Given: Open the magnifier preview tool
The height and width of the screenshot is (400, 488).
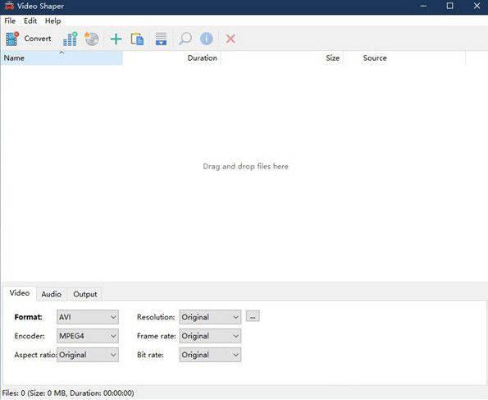Looking at the screenshot, I should click(185, 39).
